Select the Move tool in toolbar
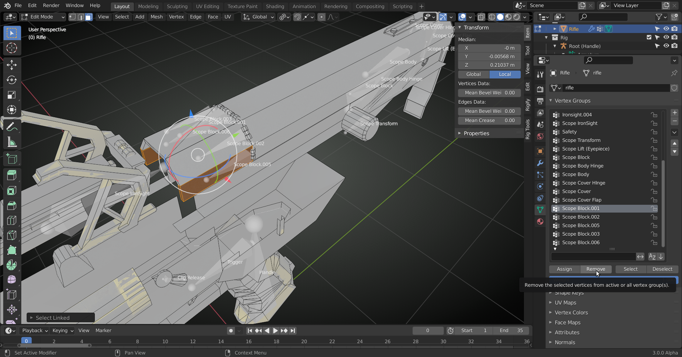Viewport: 682px width, 357px height. click(12, 65)
